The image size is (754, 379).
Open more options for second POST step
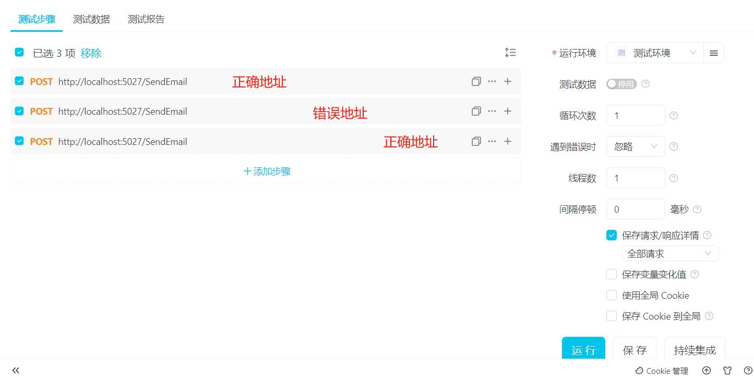point(492,111)
